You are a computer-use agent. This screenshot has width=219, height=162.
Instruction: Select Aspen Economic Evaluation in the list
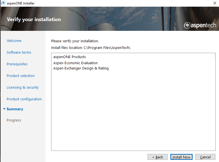[x=75, y=63]
